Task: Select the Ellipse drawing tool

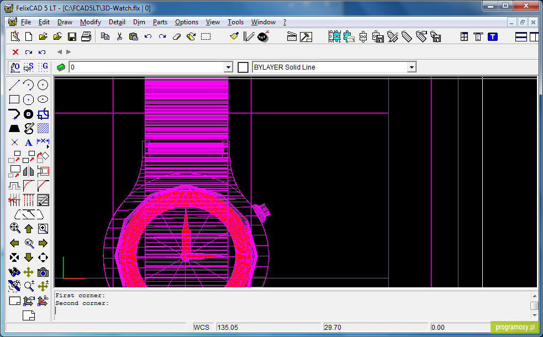Action: 43,99
